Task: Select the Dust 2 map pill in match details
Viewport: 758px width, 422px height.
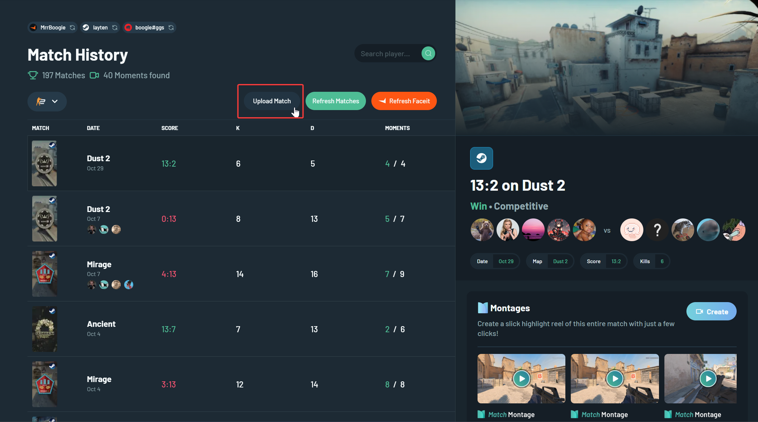Action: point(560,261)
